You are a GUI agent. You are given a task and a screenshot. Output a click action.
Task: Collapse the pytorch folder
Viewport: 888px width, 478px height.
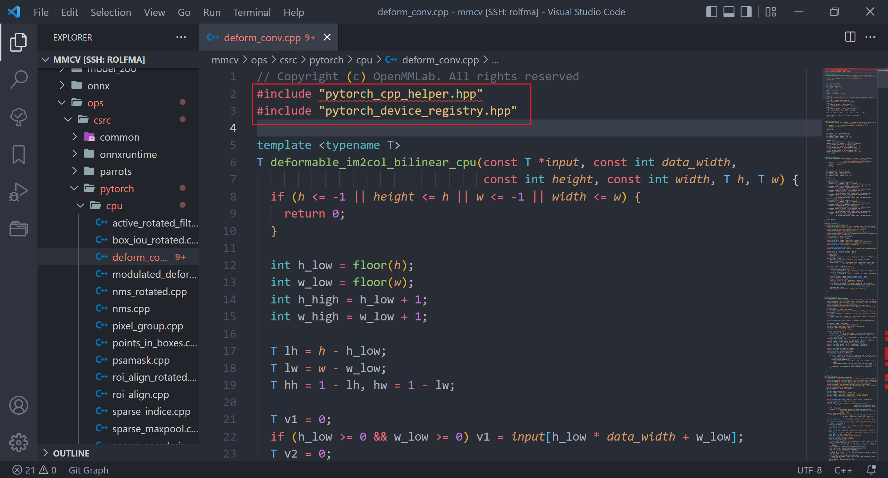tap(117, 188)
